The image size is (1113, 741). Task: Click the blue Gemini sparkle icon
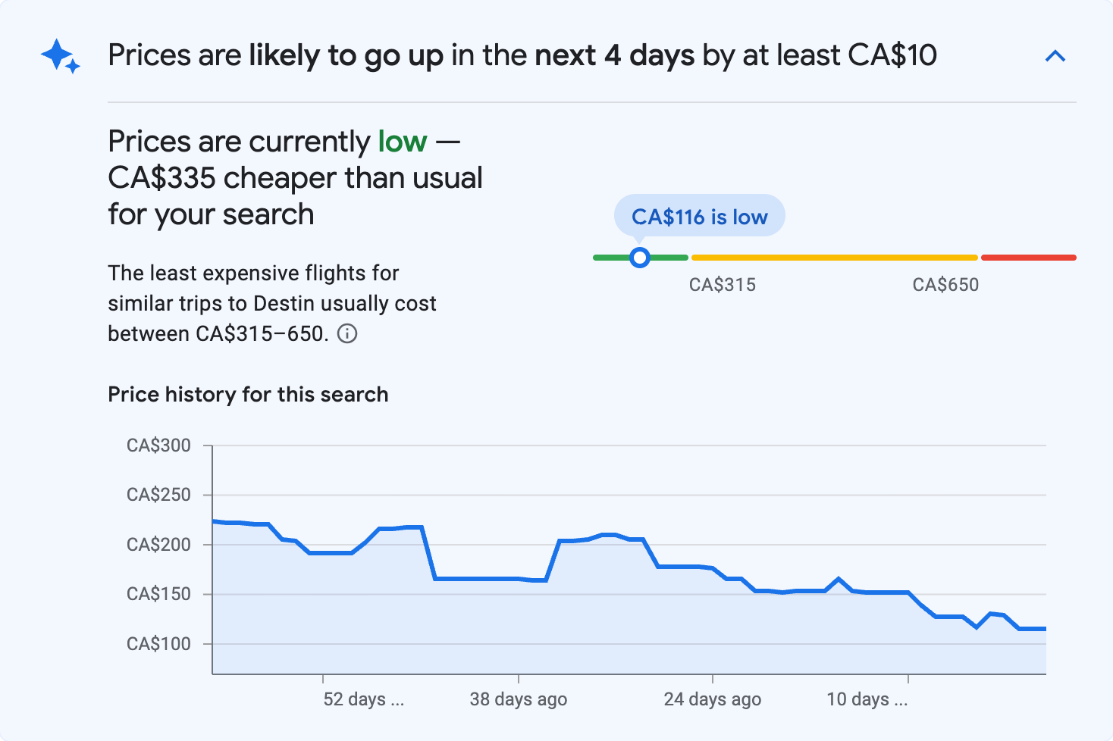60,55
